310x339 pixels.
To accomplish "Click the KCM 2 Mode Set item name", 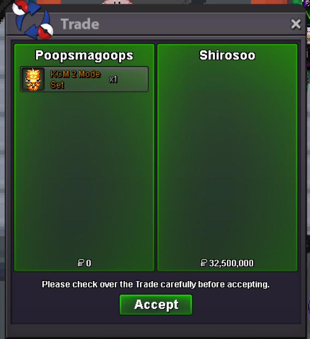I will click(x=75, y=79).
